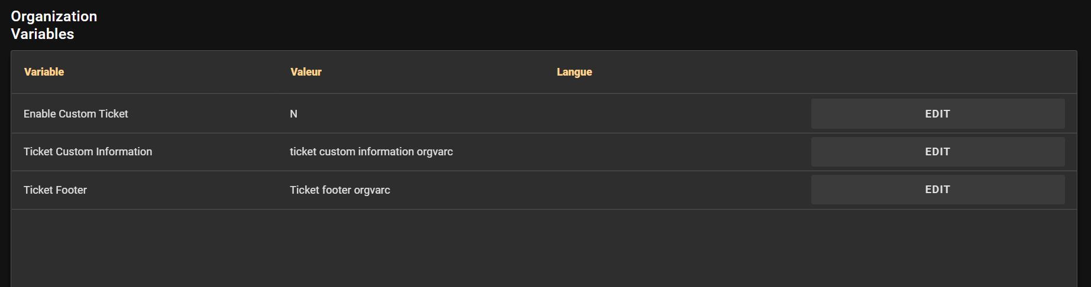Select the Langue column header
The height and width of the screenshot is (287, 1091).
tap(574, 72)
